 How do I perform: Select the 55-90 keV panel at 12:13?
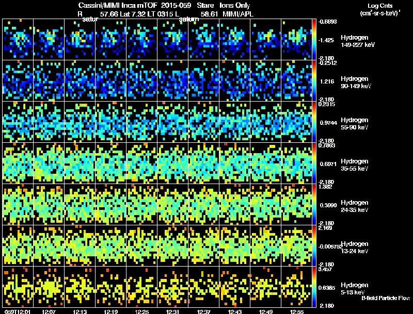[x=80, y=122]
